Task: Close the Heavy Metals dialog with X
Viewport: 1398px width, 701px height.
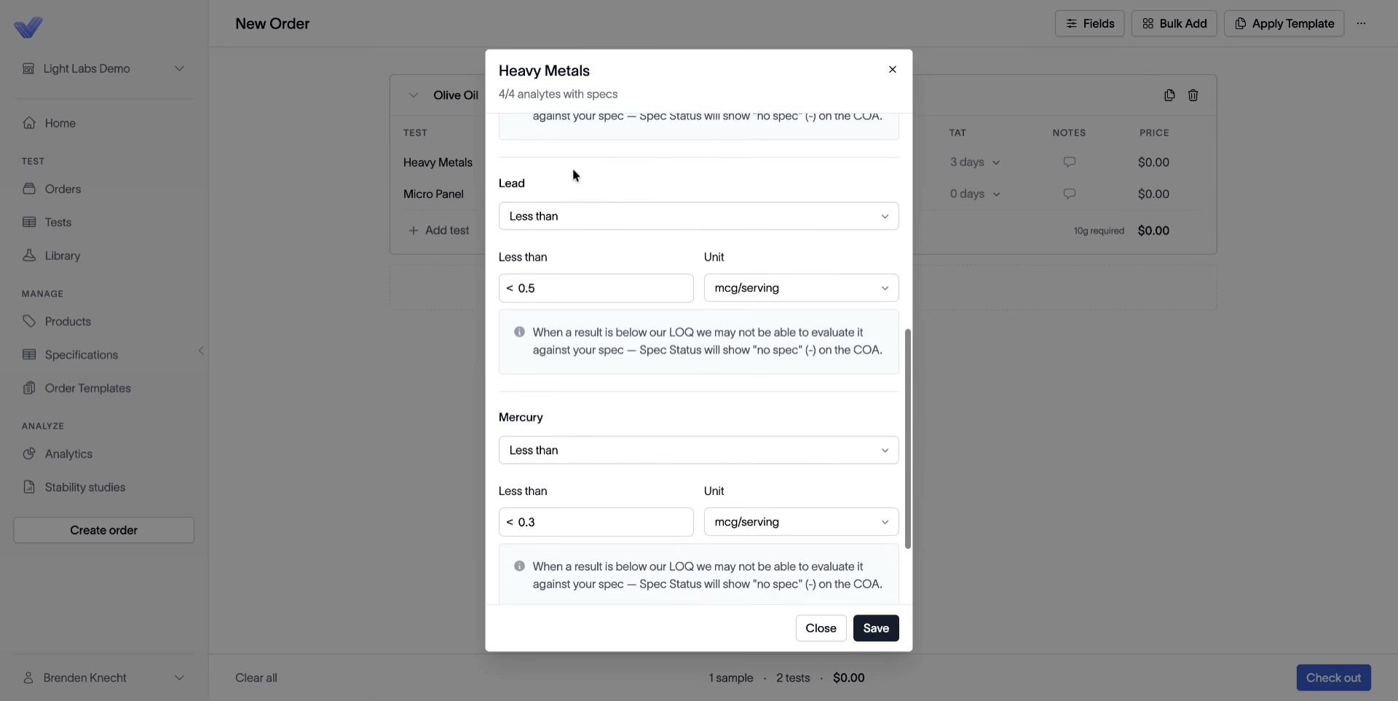Action: (892, 70)
